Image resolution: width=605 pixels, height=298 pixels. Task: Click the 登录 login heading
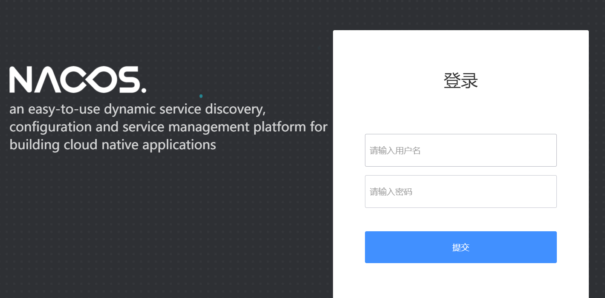(x=460, y=81)
